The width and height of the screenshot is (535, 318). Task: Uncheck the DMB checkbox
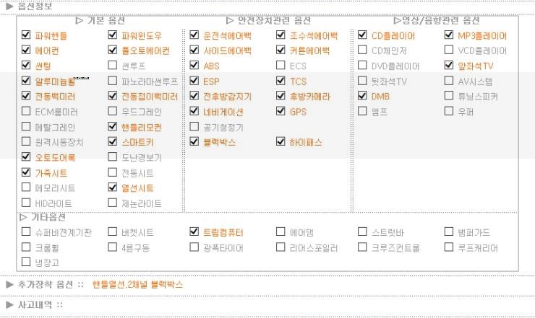[362, 96]
